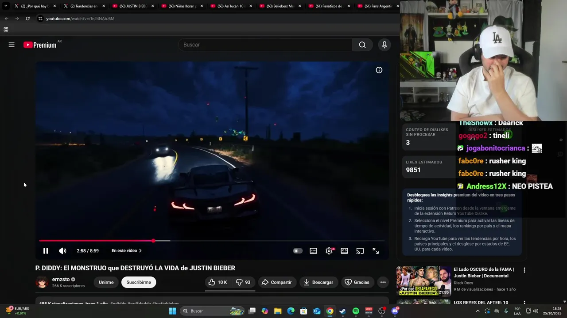567x318 pixels.
Task: Open the video info card icon
Action: click(x=379, y=70)
